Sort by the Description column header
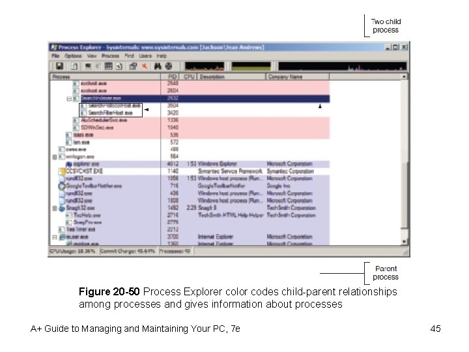Screen dimensions: 469x352 231,77
